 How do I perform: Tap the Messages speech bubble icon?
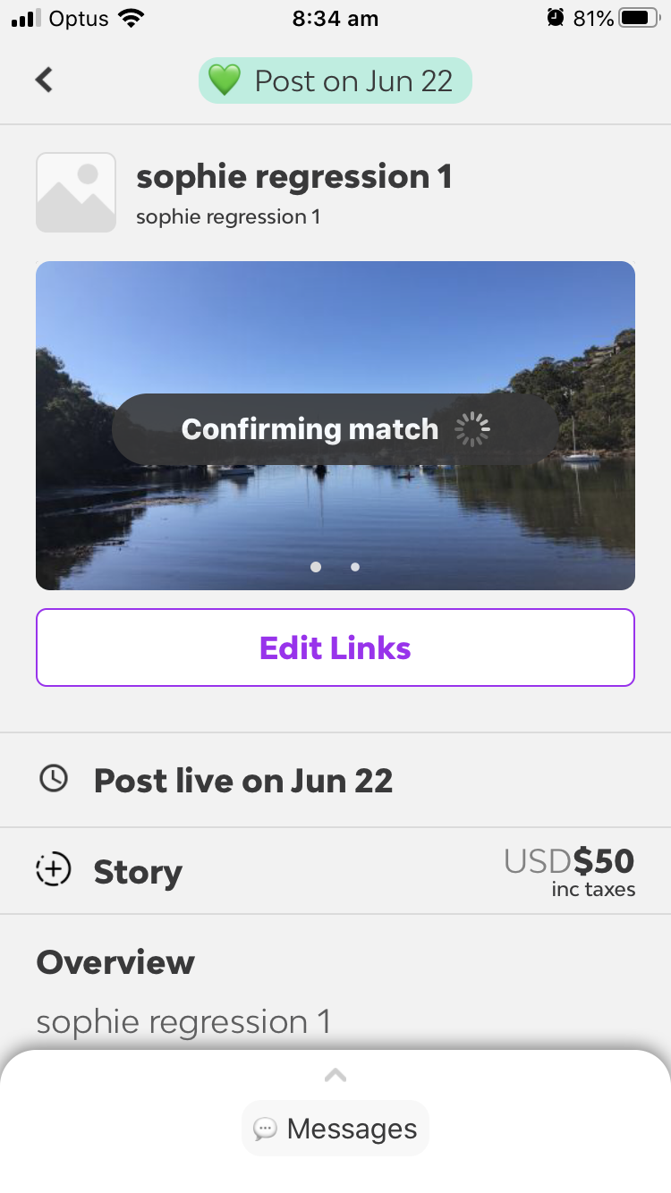click(265, 1129)
